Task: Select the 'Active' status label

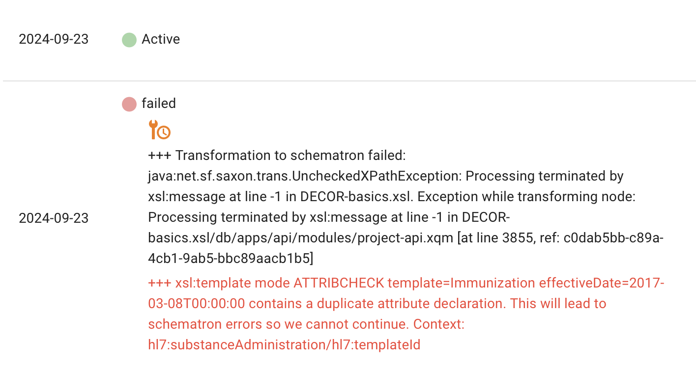Action: 161,39
